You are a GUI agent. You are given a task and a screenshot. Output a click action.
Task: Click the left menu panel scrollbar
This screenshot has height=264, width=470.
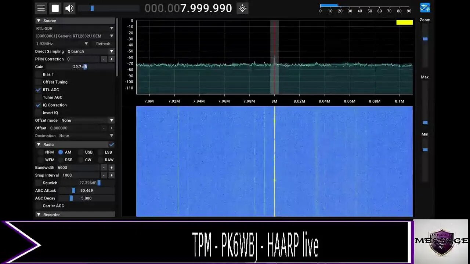117,47
